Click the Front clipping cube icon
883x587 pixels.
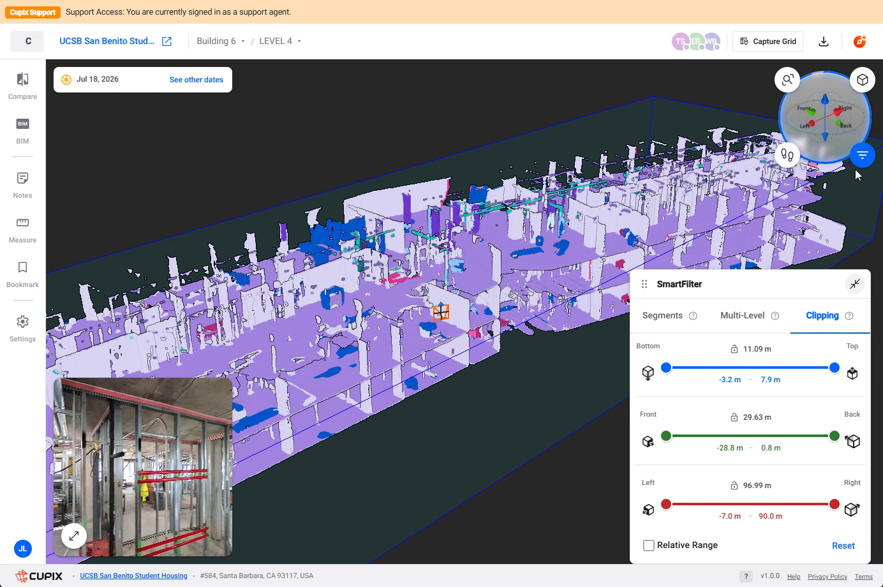point(648,442)
